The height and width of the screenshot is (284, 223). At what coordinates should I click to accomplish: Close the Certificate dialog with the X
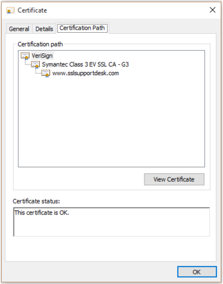213,10
